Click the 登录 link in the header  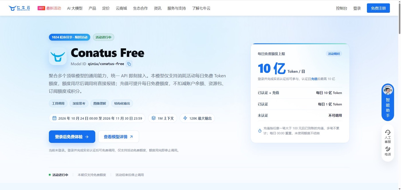pos(357,8)
